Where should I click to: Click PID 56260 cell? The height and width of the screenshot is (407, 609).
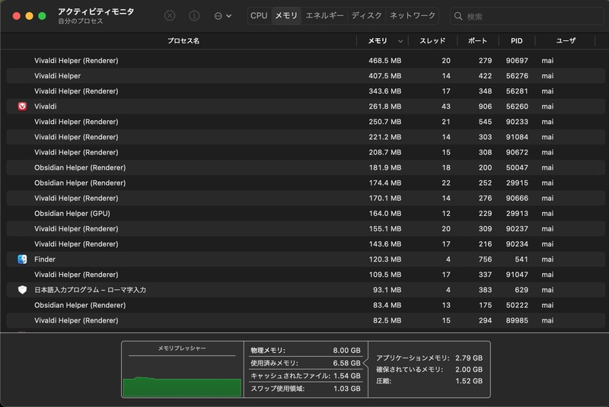click(x=517, y=107)
